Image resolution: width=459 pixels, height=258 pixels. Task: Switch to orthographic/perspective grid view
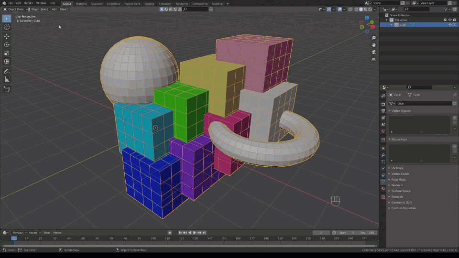tap(373, 59)
